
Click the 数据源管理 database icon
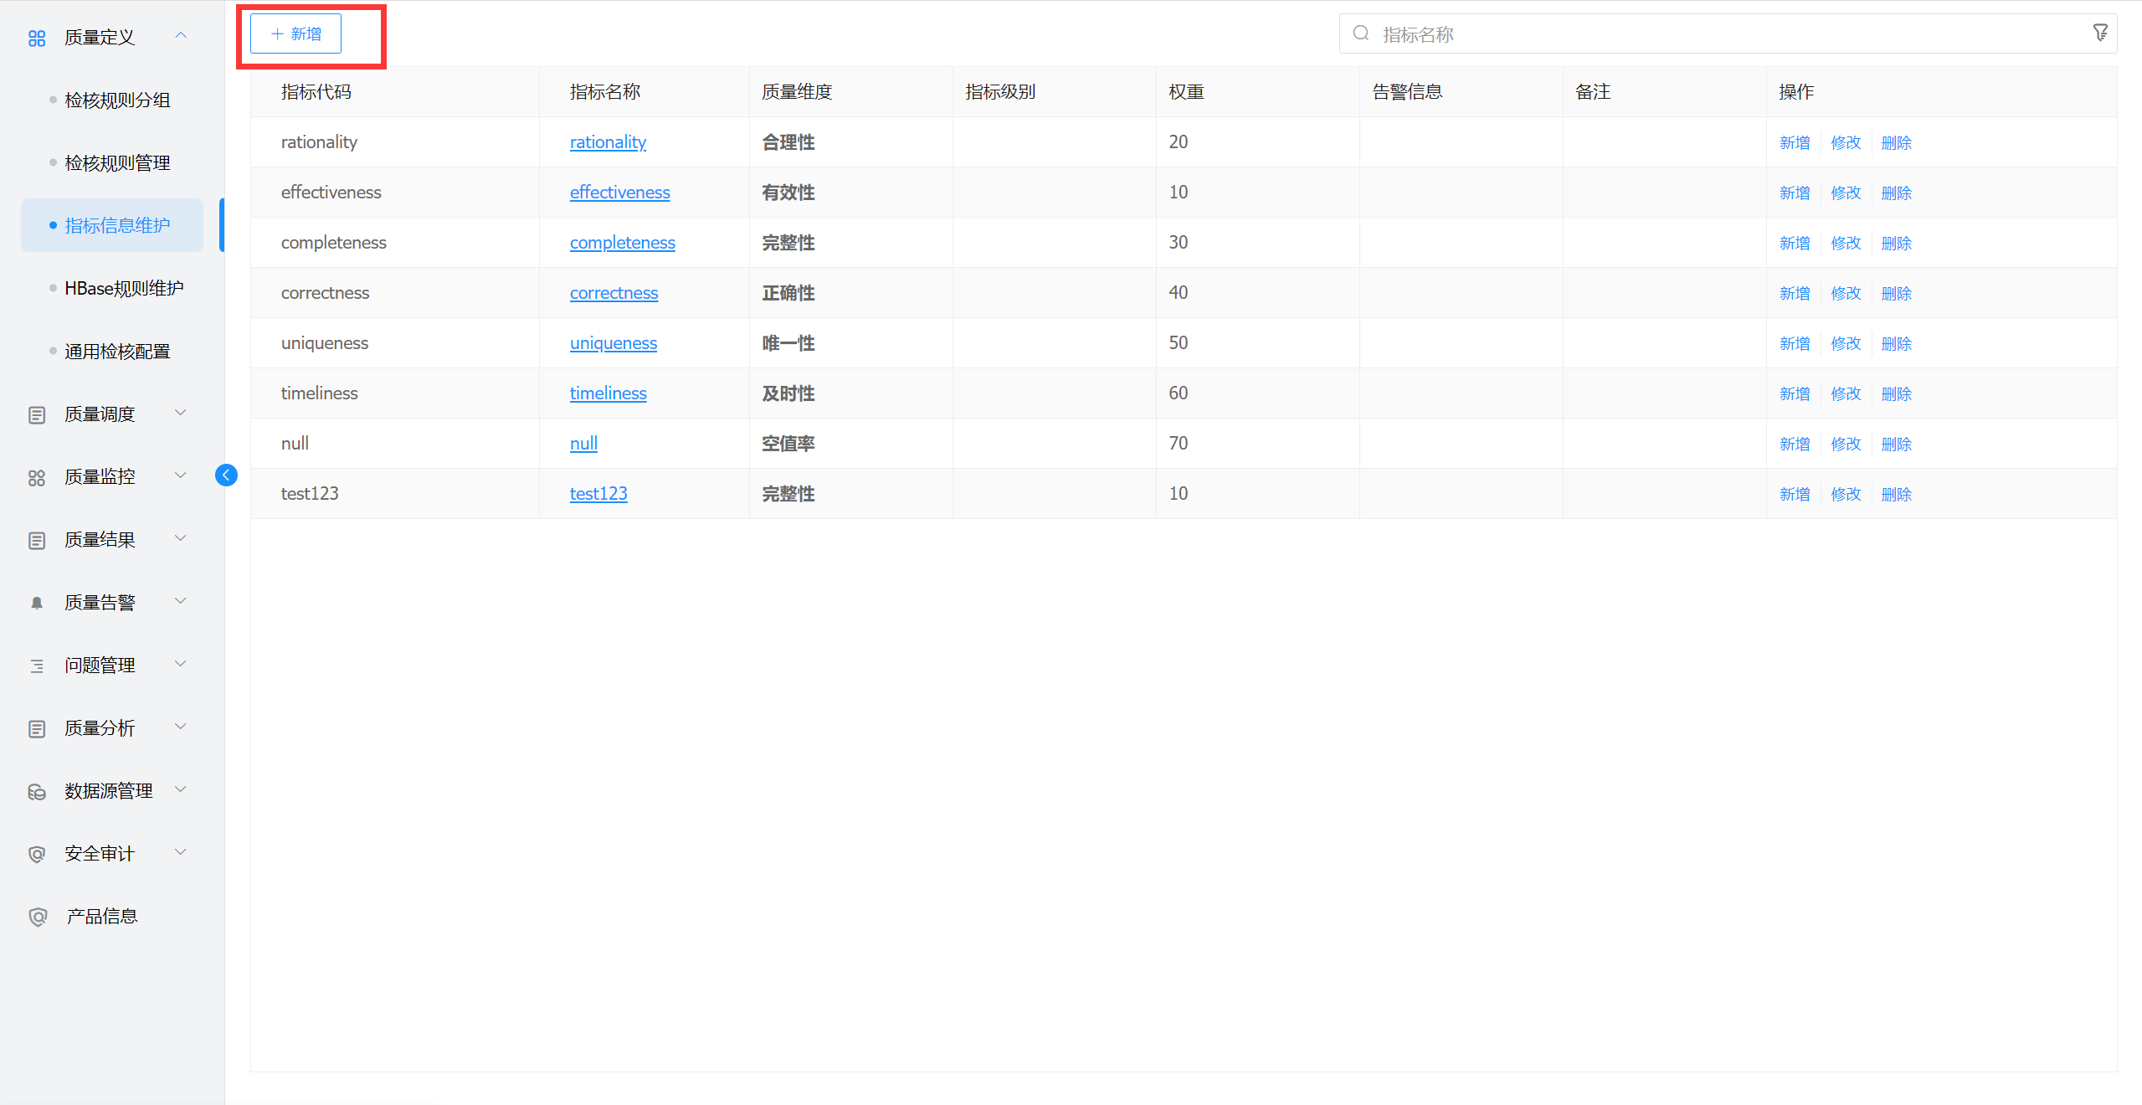pos(37,791)
